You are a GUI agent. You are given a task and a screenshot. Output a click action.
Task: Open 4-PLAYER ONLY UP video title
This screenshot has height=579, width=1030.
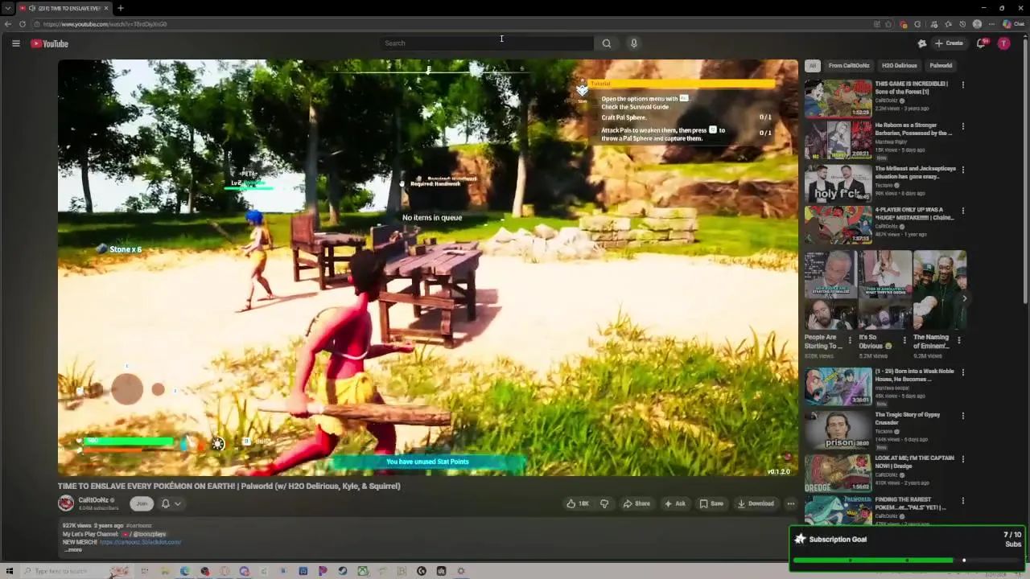pos(914,214)
